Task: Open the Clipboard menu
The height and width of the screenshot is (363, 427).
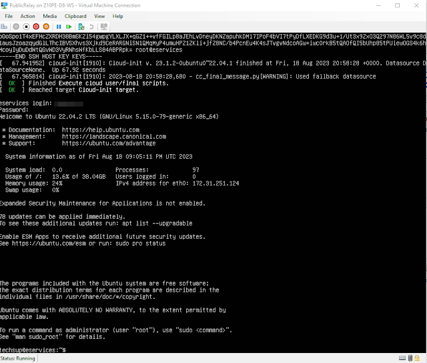Action: click(75, 16)
